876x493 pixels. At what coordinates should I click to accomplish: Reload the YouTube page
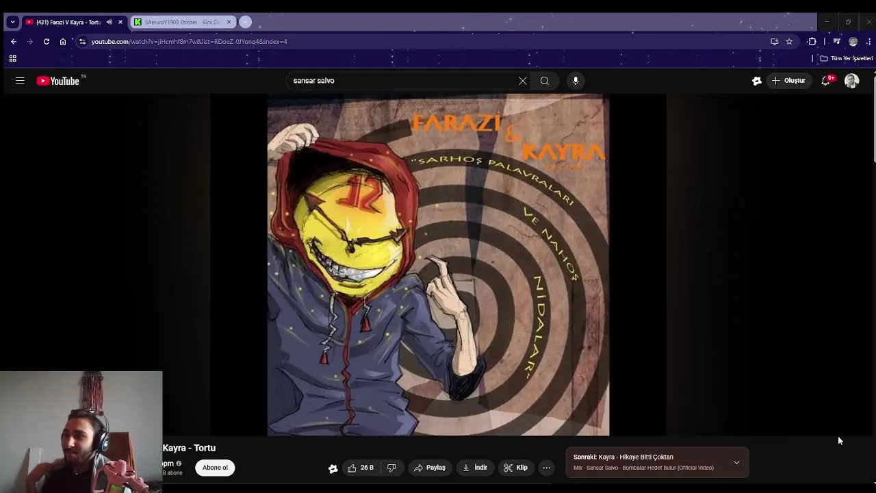click(46, 41)
